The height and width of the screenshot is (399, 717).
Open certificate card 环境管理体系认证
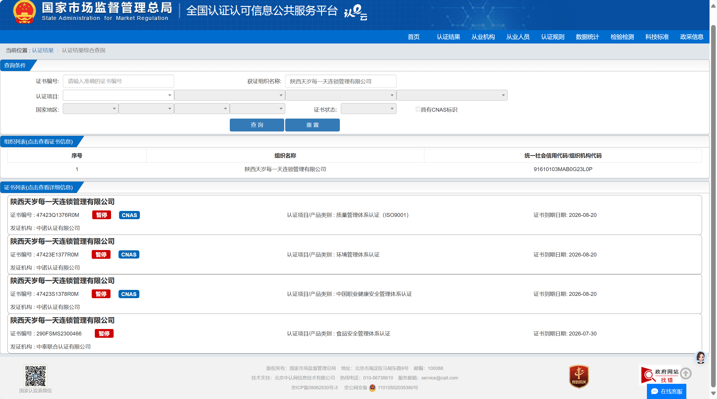(355, 254)
